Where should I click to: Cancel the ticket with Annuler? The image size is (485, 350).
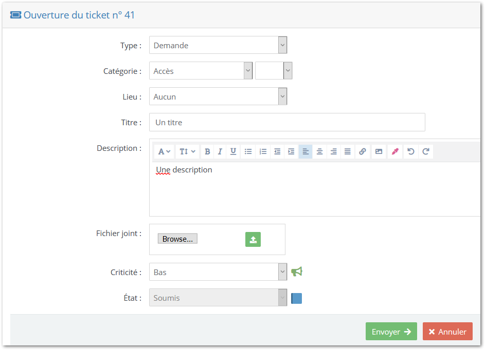pyautogui.click(x=447, y=332)
